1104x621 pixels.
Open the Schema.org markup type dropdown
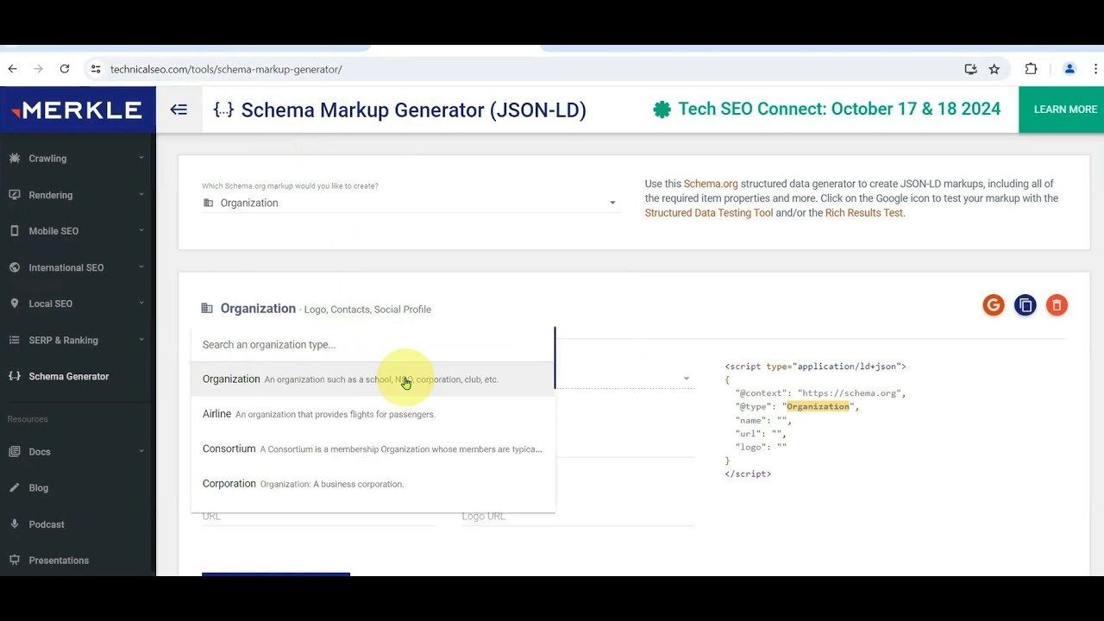[x=410, y=203]
